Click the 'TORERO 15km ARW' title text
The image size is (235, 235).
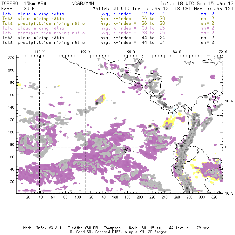pos(24,3)
